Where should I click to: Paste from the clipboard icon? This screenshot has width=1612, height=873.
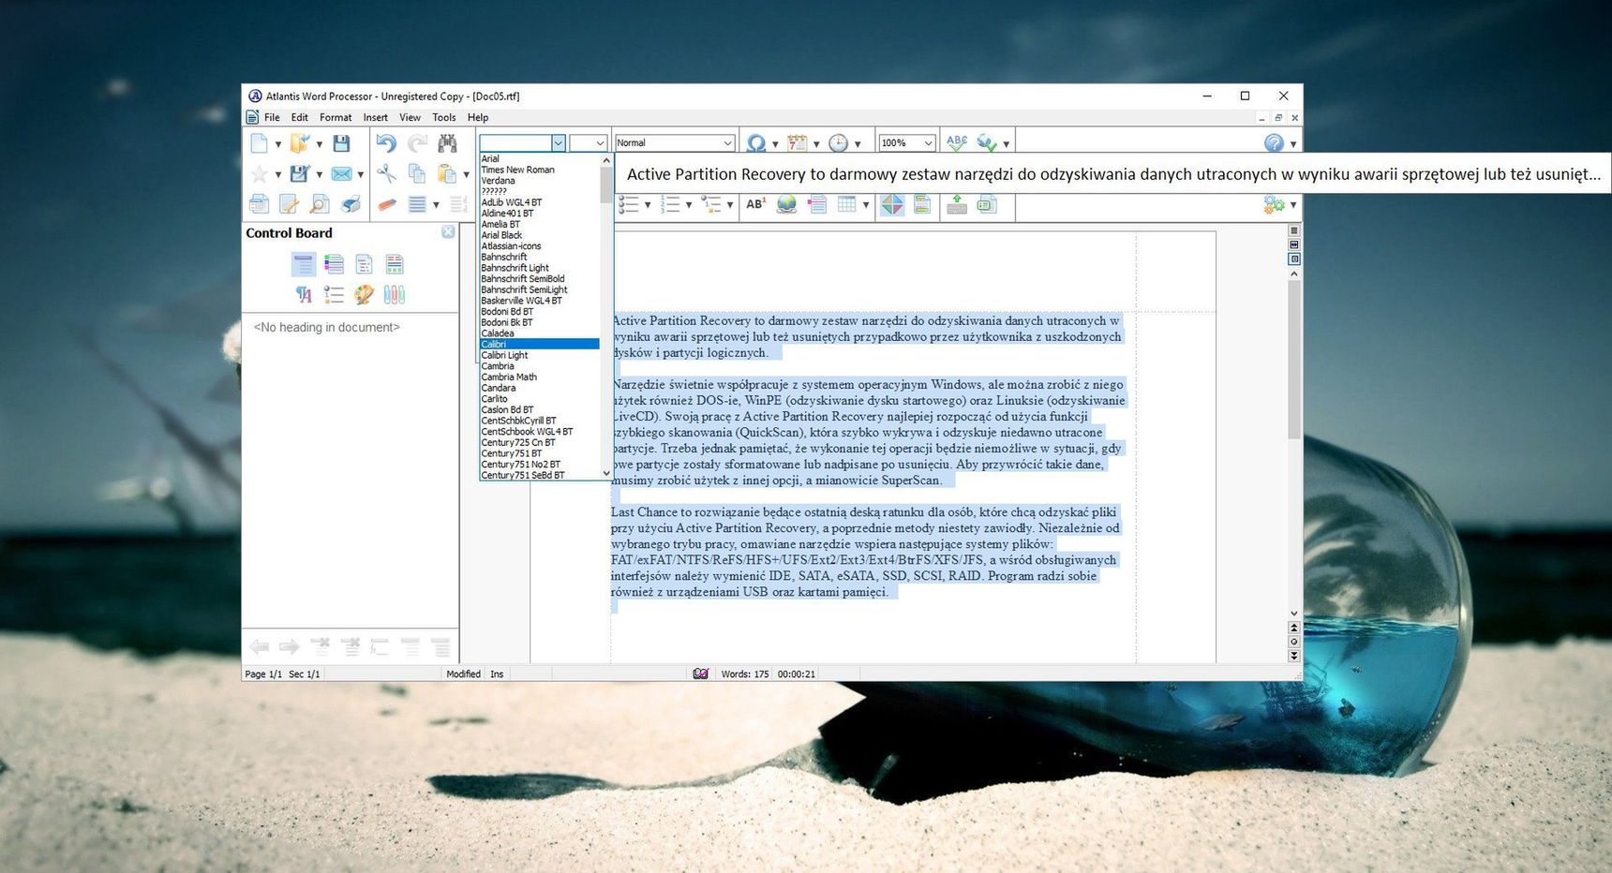tap(447, 173)
